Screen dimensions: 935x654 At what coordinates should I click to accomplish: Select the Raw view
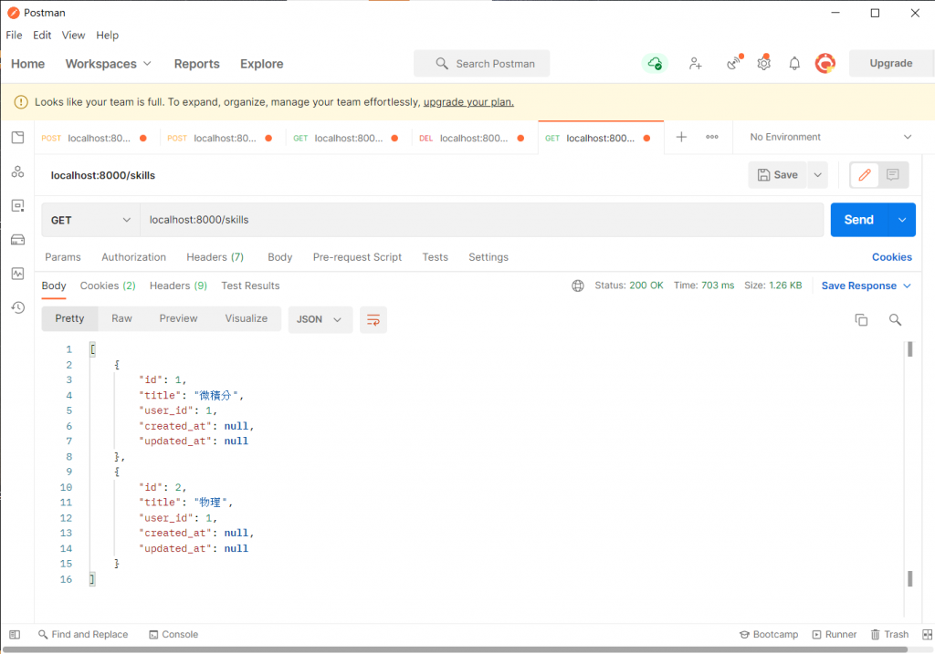(121, 318)
